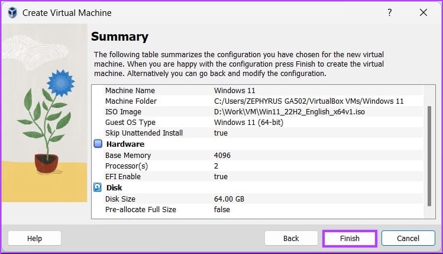Select the Skip Unattended Install row label

144,133
